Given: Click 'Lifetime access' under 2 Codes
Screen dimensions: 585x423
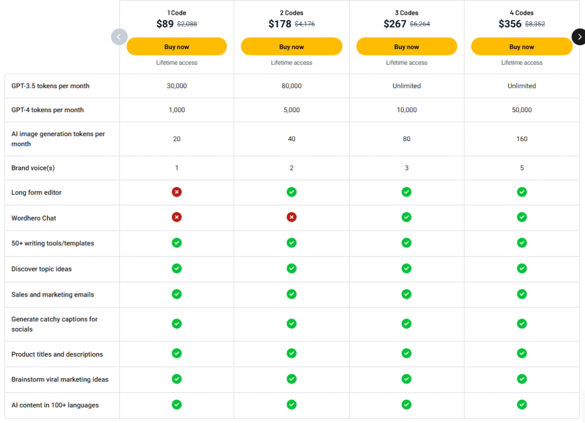Looking at the screenshot, I should pyautogui.click(x=291, y=63).
